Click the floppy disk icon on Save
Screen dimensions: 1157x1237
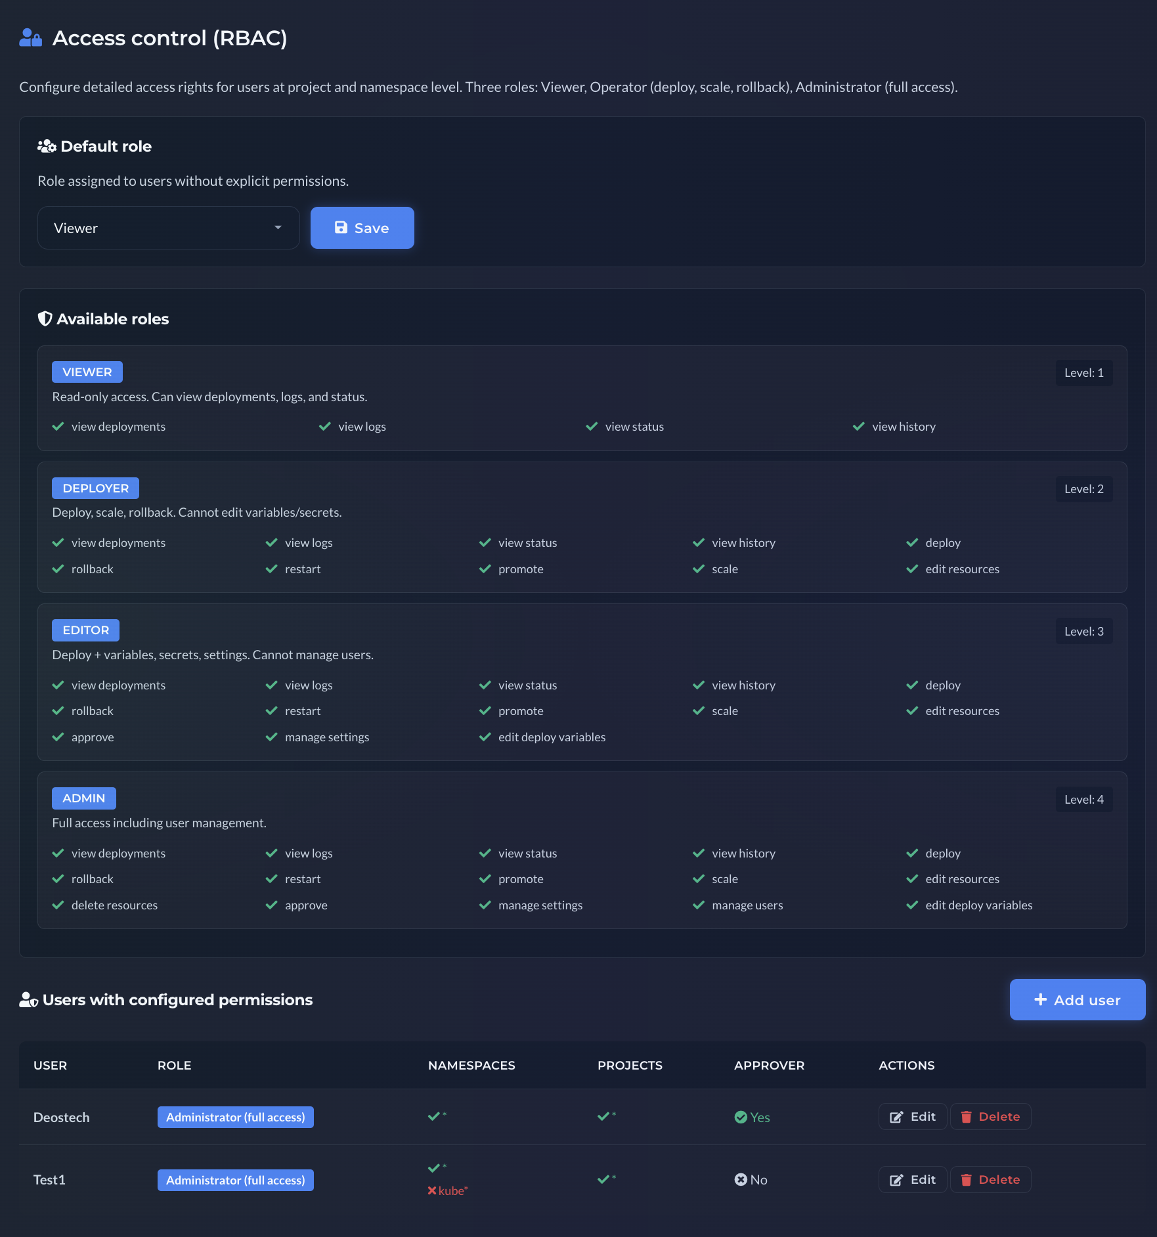[x=341, y=228]
